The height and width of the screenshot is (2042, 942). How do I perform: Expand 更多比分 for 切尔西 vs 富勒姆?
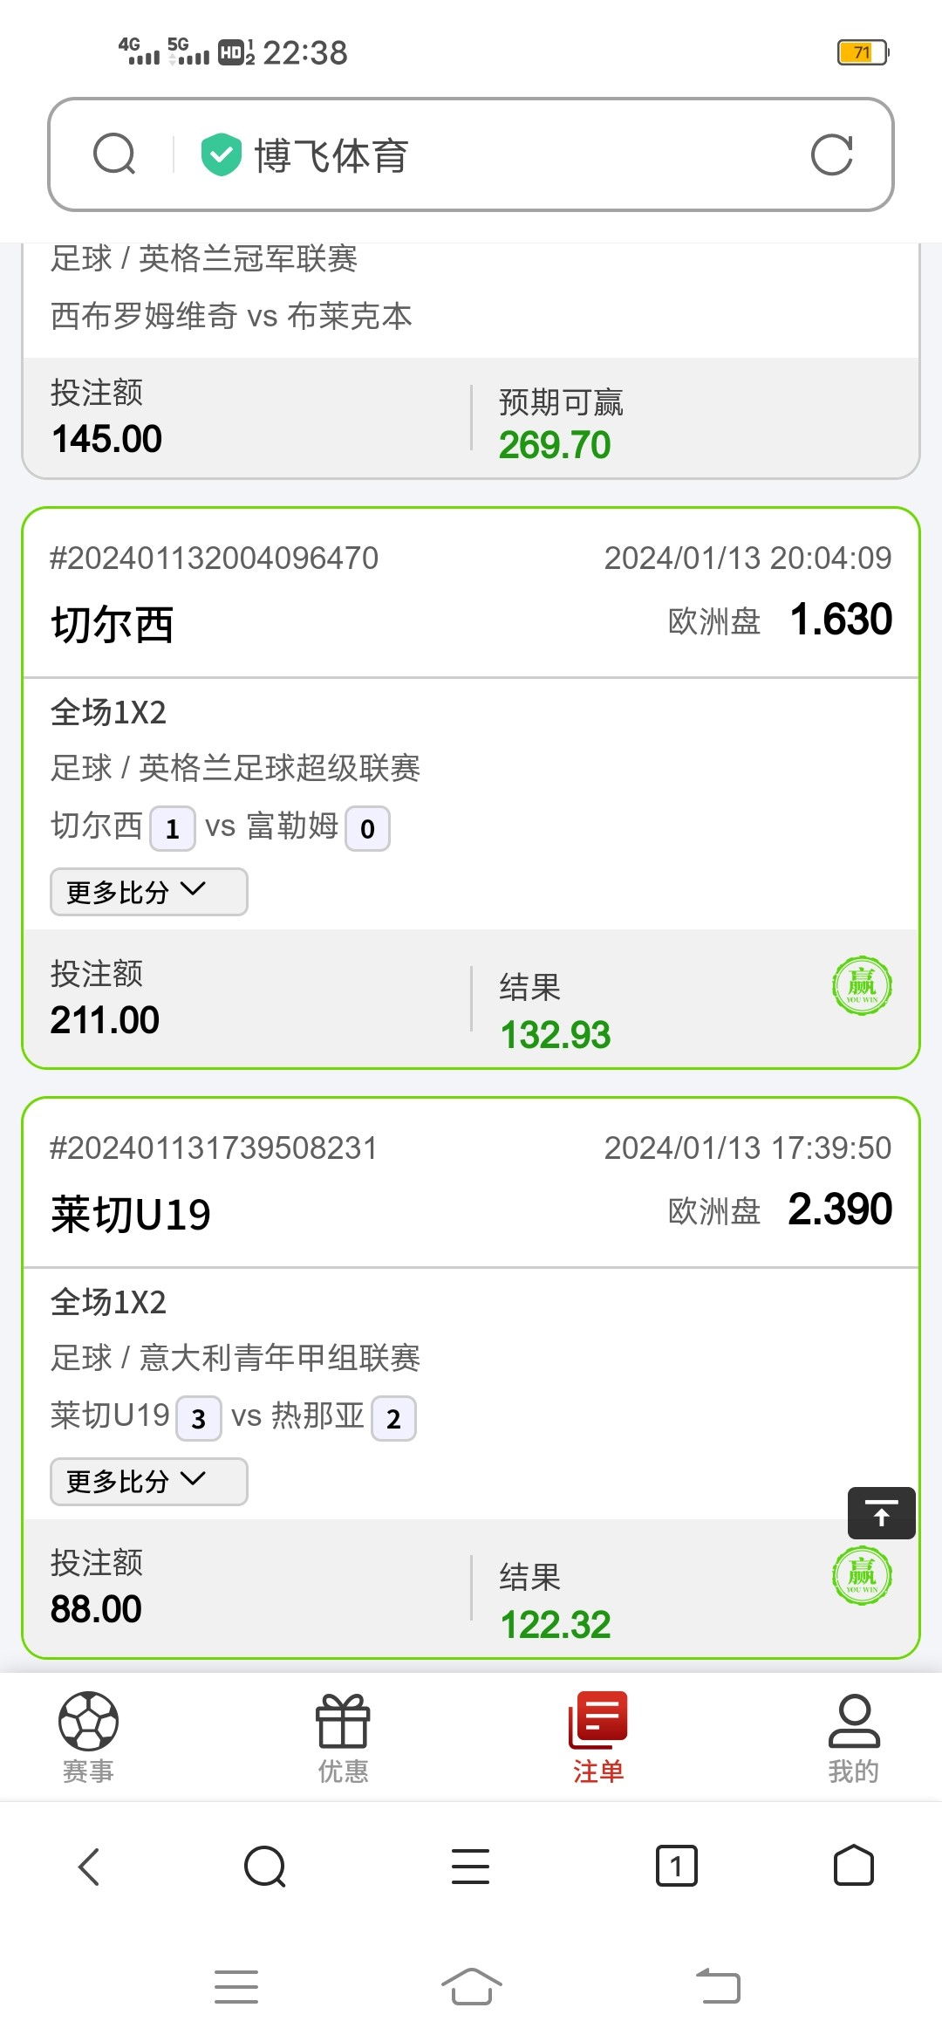[x=148, y=892]
